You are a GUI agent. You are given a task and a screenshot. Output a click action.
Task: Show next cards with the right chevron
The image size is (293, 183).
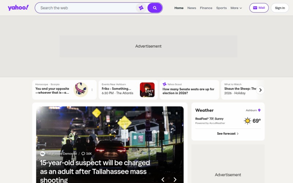(x=260, y=90)
